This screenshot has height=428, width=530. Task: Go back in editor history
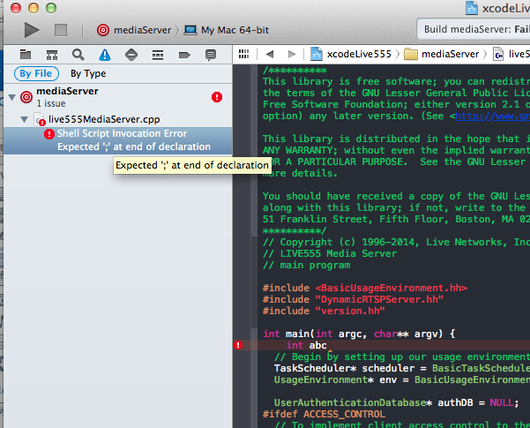coord(270,54)
